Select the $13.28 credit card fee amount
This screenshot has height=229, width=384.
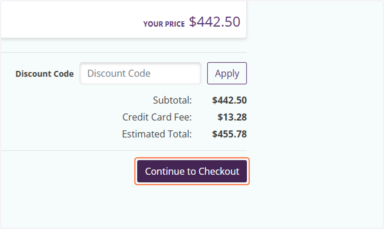(232, 117)
